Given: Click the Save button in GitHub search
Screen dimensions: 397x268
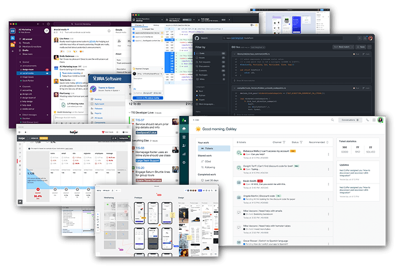Looking at the screenshot, I should (361, 47).
